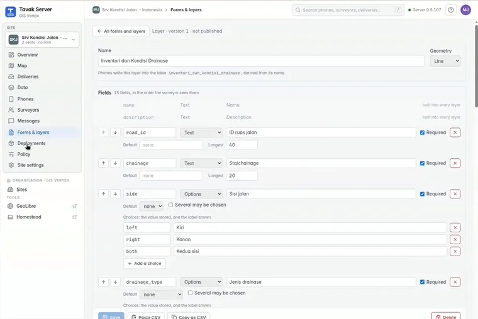
Task: Open side type dropdown showing Options
Action: tap(201, 194)
